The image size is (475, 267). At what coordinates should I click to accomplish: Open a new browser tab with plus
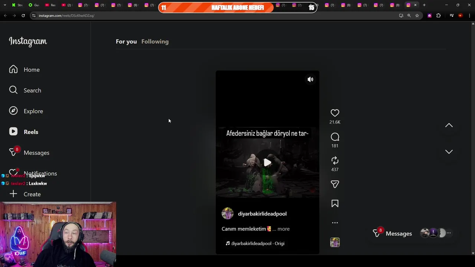coord(424,5)
